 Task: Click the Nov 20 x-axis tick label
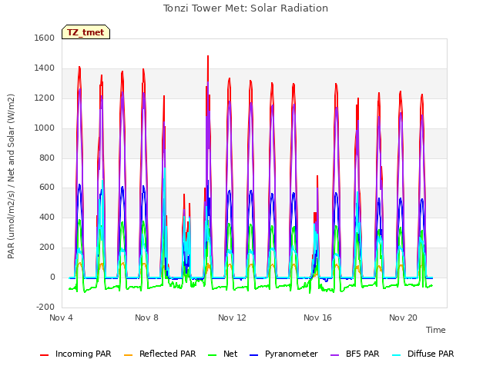403,317
